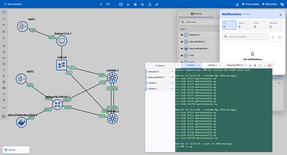This screenshot has height=155, width=287.
Task: Click the trend-line icon in the left toolbar
Action: [x=4, y=108]
